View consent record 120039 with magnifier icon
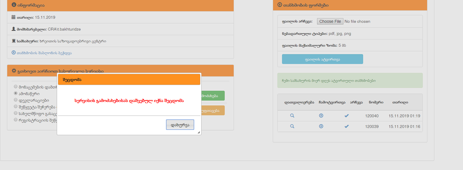The image size is (463, 170). tap(292, 126)
